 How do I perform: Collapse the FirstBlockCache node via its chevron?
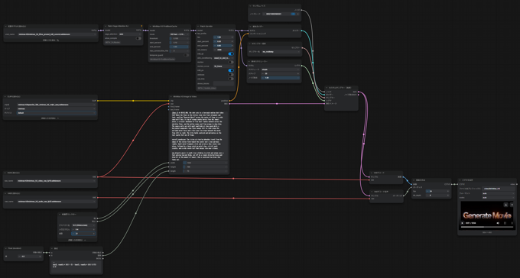(x=150, y=26)
